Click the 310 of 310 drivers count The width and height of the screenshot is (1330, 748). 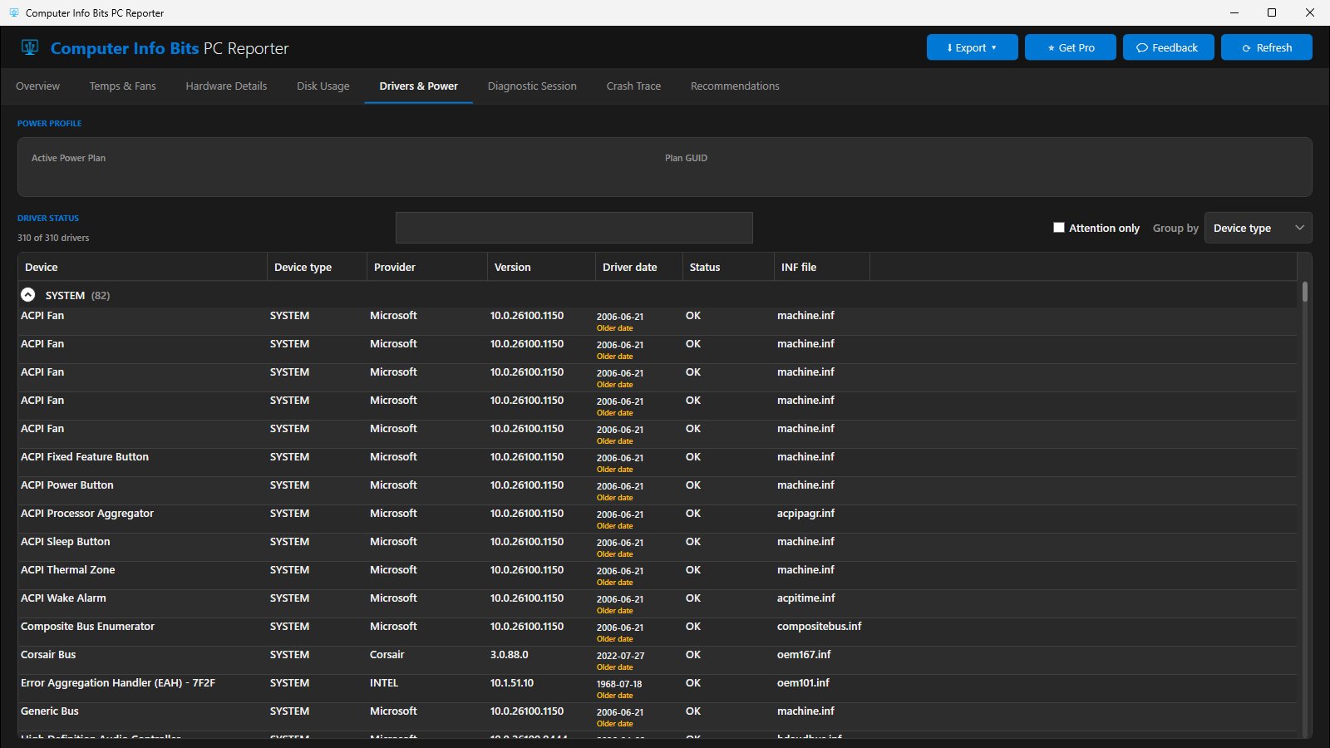point(53,238)
